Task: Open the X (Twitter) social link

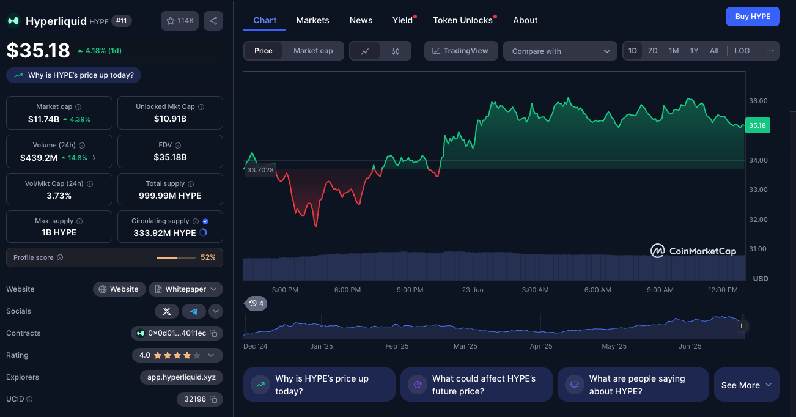Action: pos(167,311)
